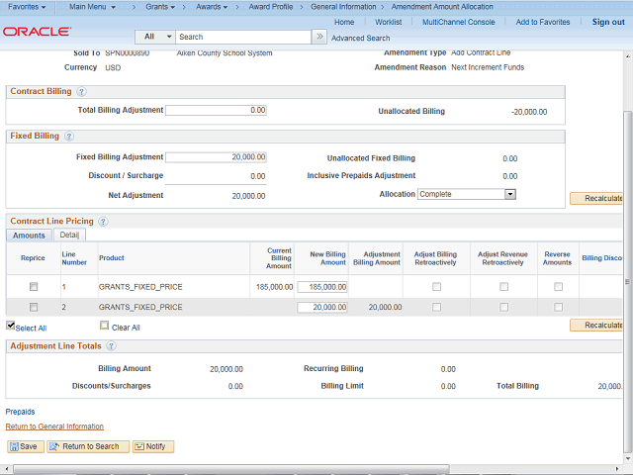Click the Oracle logo
The width and height of the screenshot is (633, 475).
tap(36, 32)
